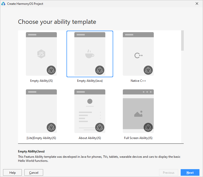The height and width of the screenshot is (177, 203).
Task: Click the C++ logo icon
Action: click(138, 55)
